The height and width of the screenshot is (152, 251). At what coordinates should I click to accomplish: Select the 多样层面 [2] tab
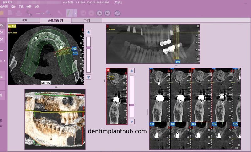[56, 20]
